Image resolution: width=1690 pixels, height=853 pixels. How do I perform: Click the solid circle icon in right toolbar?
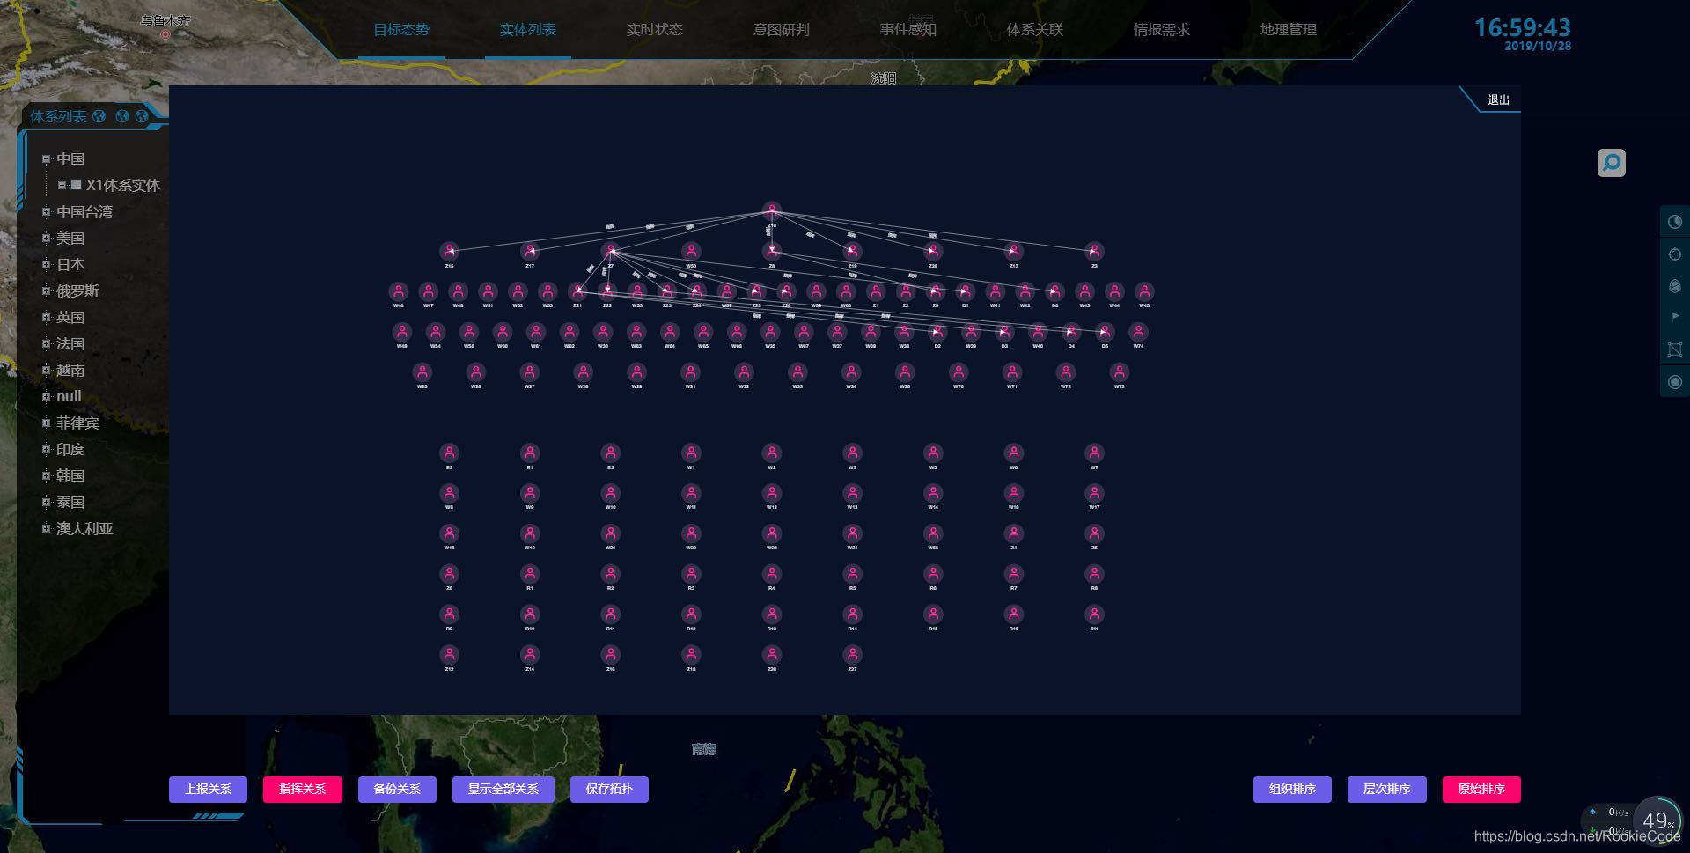pyautogui.click(x=1674, y=382)
